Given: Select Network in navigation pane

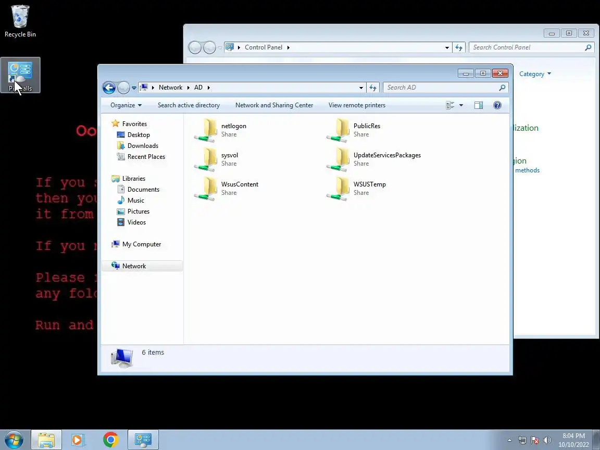Looking at the screenshot, I should point(142,266).
